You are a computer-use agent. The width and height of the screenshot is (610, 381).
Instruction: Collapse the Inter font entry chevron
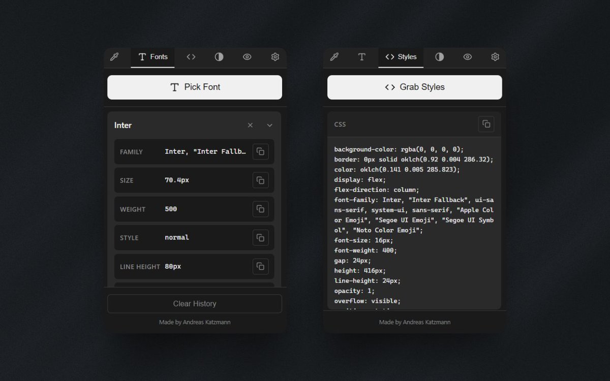269,125
